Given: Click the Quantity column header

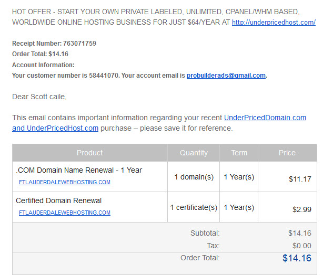Looking at the screenshot, I should (194, 153).
